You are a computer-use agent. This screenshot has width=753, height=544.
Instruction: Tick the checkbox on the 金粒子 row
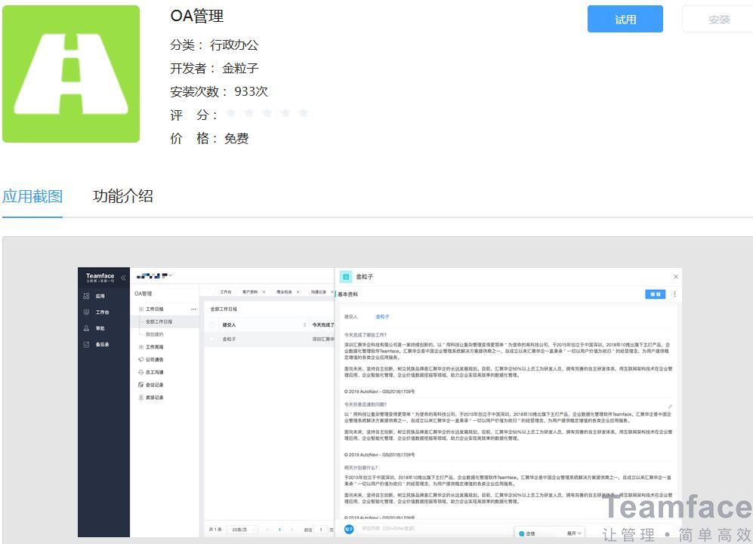[211, 339]
